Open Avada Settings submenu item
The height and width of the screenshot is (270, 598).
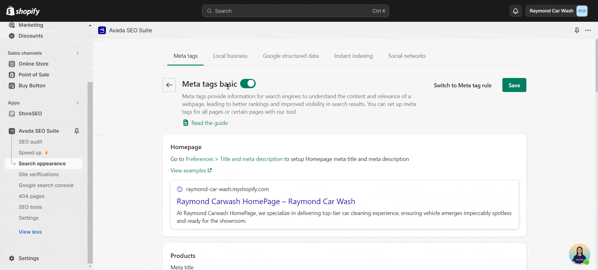point(29,218)
